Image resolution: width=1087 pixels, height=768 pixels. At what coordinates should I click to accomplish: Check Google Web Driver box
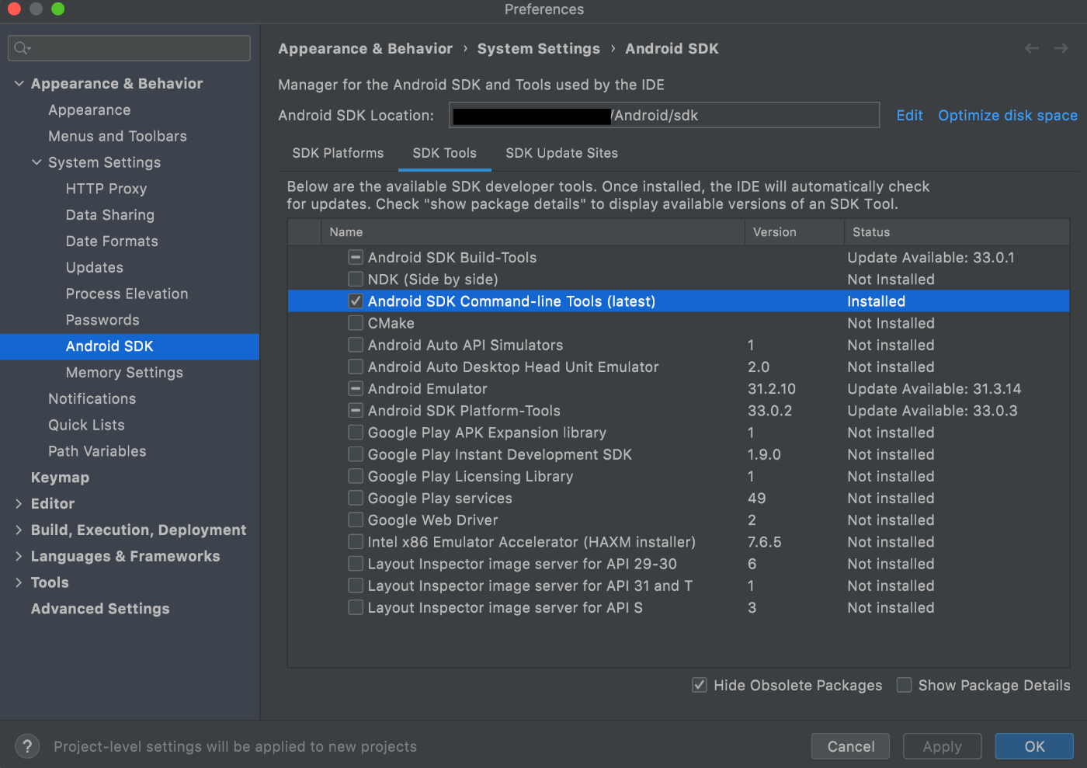point(356,520)
